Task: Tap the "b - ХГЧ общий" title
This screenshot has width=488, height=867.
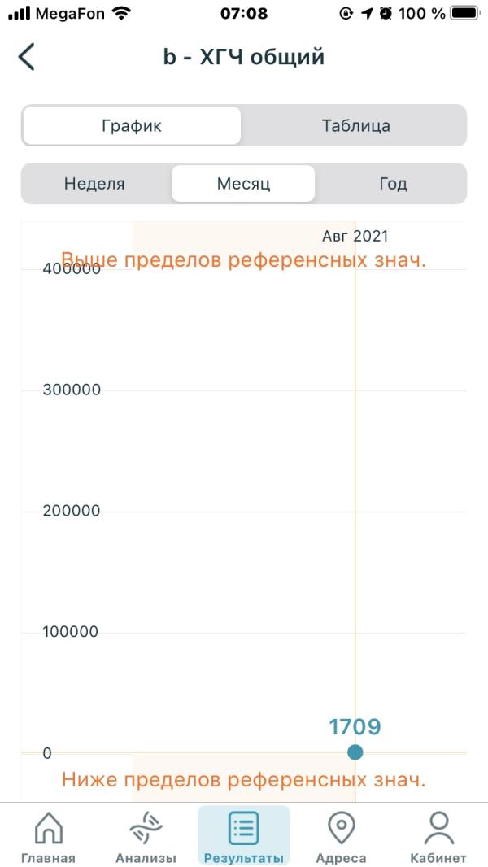Action: click(244, 58)
